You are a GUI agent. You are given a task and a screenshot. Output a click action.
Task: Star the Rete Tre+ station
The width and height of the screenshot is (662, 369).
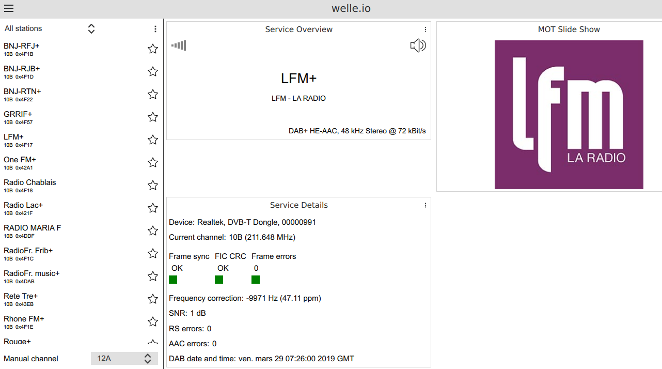(x=153, y=299)
